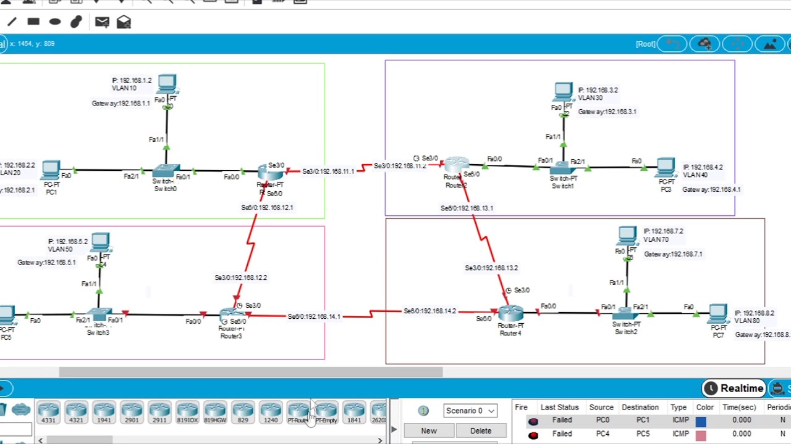791x444 pixels.
Task: Click PC3 computer in VLAN40
Action: (x=666, y=168)
